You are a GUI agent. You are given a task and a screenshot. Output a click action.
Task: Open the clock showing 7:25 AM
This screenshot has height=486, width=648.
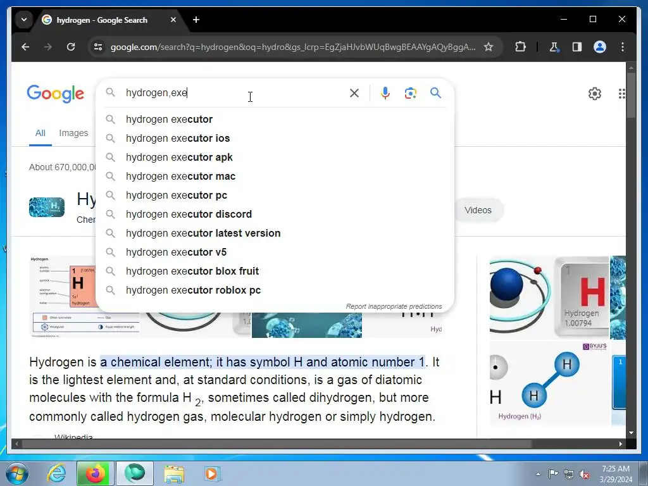616,474
